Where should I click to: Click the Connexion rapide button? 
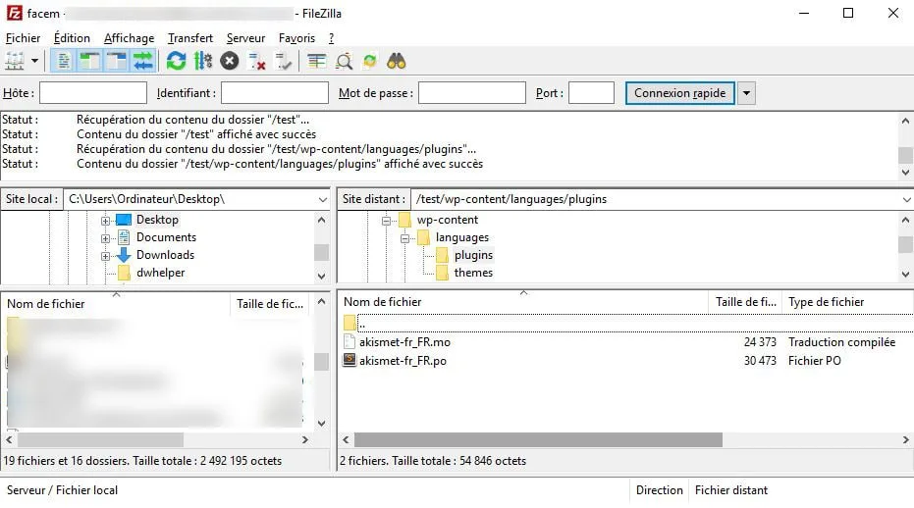pos(679,93)
